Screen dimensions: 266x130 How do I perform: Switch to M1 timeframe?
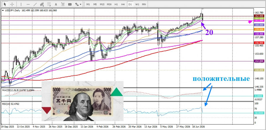pyautogui.click(x=88, y=4)
